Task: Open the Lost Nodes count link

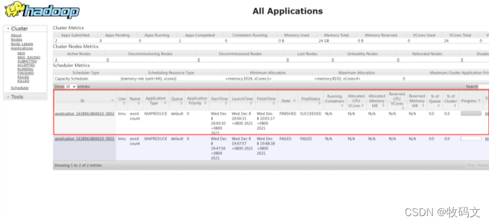Action: [287, 60]
